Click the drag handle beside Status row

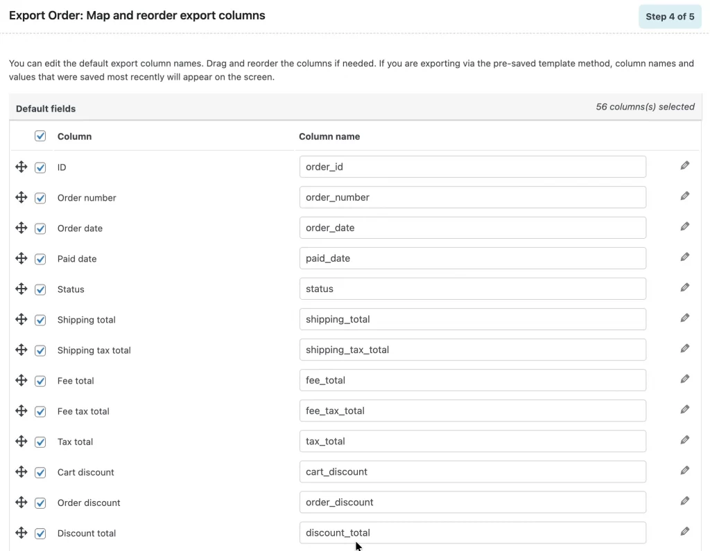(x=21, y=289)
